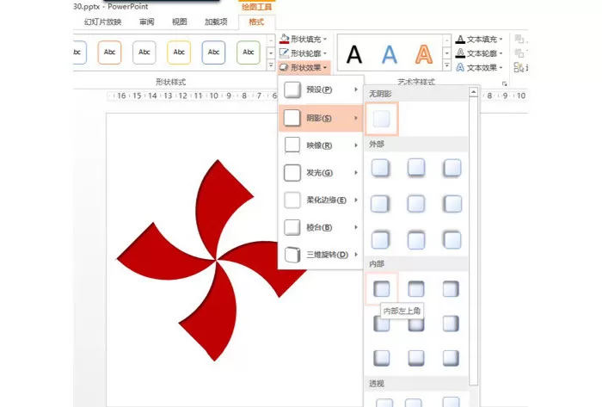Viewport: 602px width, 407px height.
Task: Select the 格式 tab
Action: [256, 22]
